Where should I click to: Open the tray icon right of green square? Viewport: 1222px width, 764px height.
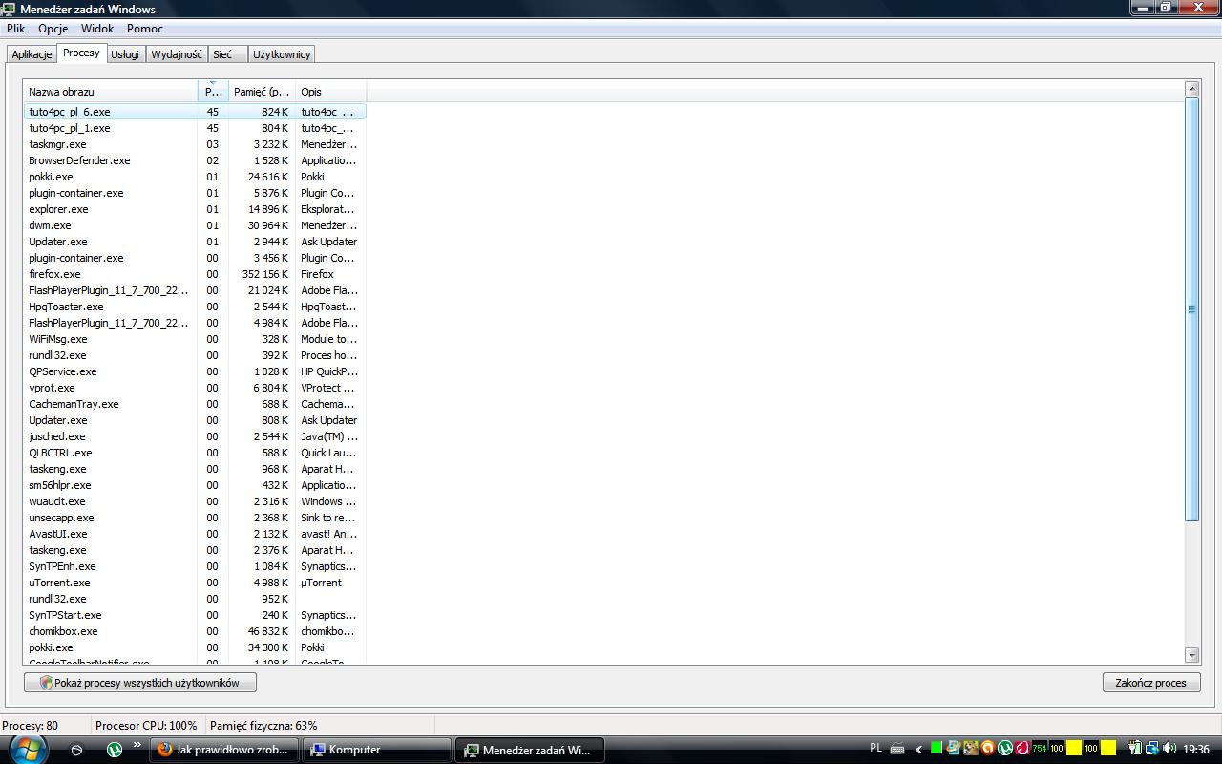pos(954,749)
